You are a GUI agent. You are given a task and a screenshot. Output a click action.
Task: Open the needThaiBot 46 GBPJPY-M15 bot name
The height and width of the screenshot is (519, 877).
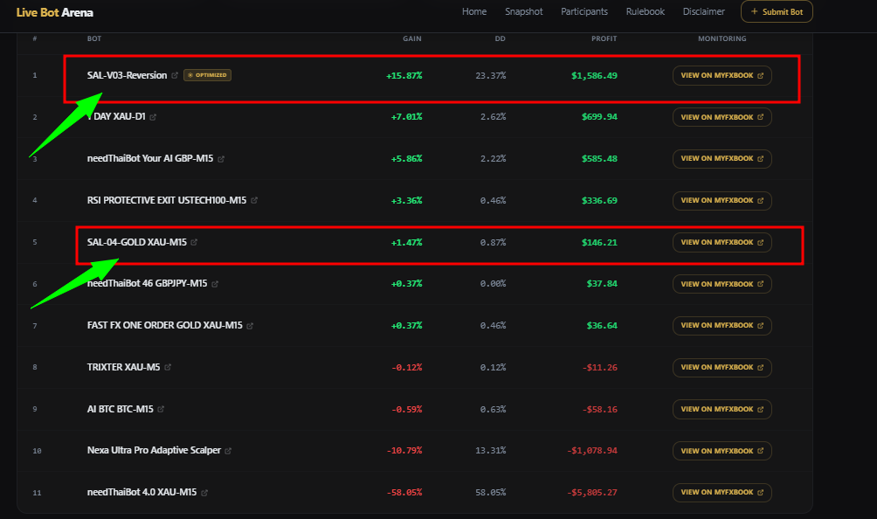(147, 284)
